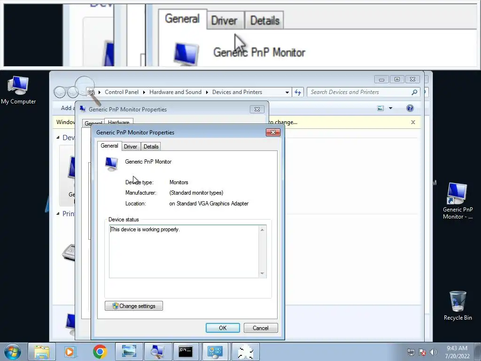Click 'on Standard VGA Graphics Adapter' text
The image size is (481, 361).
coord(209,204)
